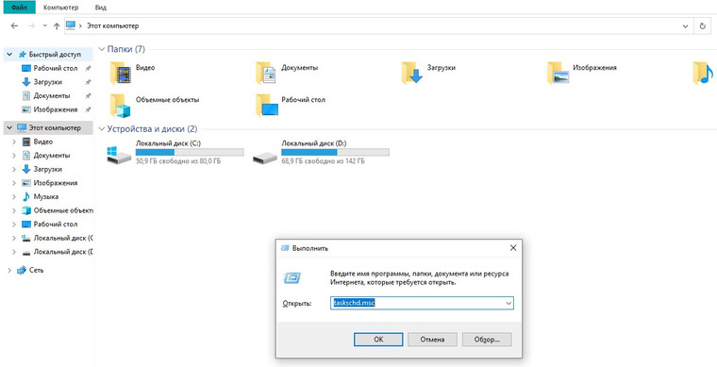The image size is (717, 367).
Task: Expand the Сеть tree node
Action: tap(9, 270)
